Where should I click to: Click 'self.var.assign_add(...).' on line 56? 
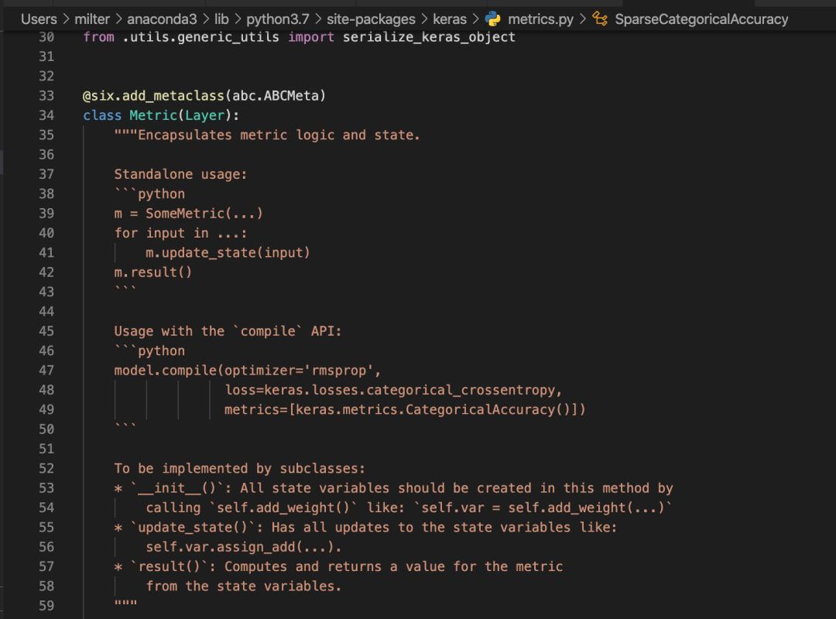click(x=244, y=547)
